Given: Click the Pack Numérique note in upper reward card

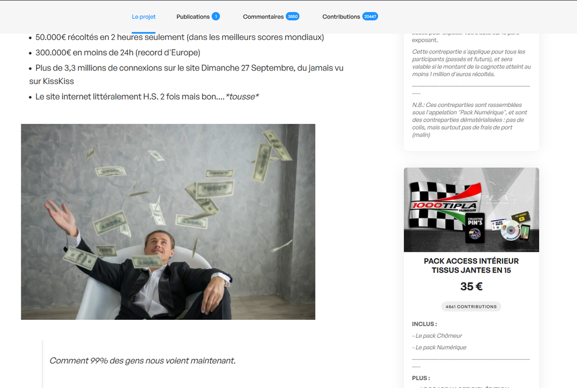Looking at the screenshot, I should pyautogui.click(x=469, y=120).
